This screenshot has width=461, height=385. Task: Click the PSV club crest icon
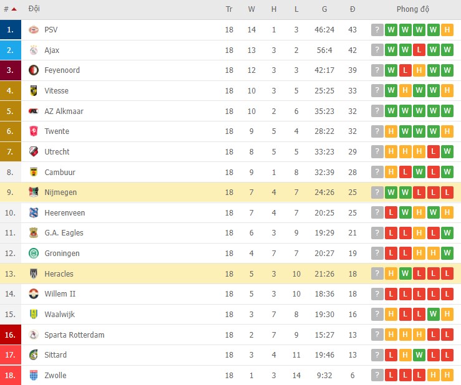pos(34,30)
